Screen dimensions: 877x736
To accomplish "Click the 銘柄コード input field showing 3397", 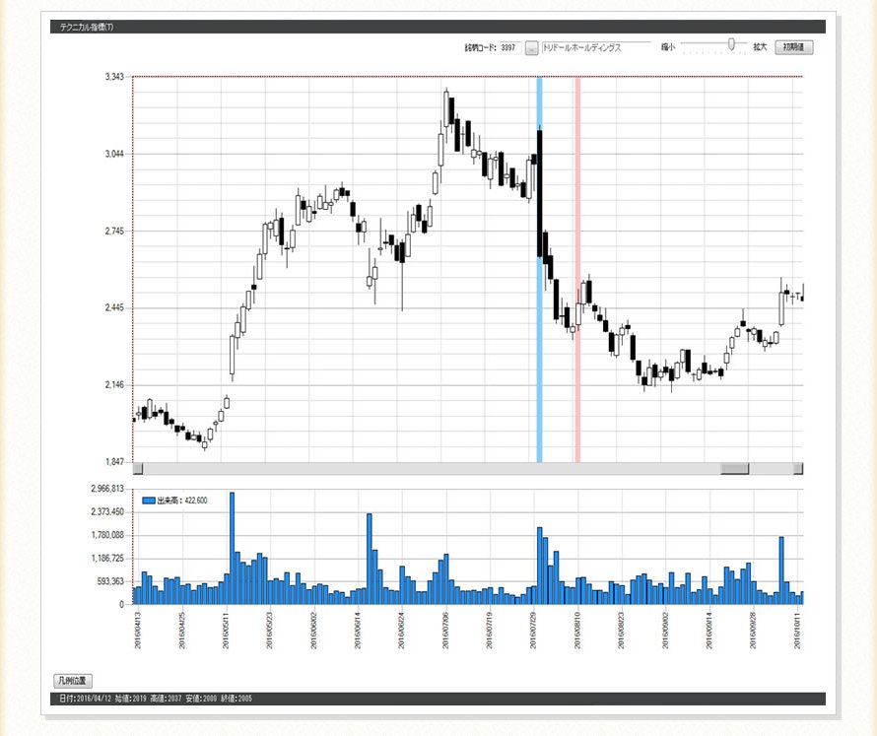I will click(509, 47).
